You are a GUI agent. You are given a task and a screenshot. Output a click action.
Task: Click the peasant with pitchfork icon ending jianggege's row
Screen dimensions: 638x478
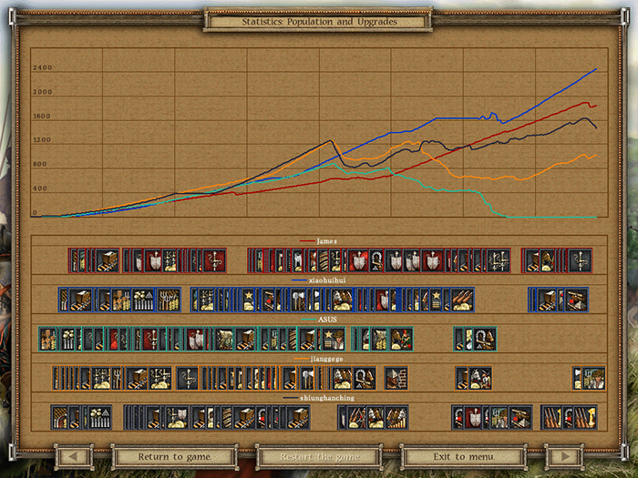(x=592, y=378)
